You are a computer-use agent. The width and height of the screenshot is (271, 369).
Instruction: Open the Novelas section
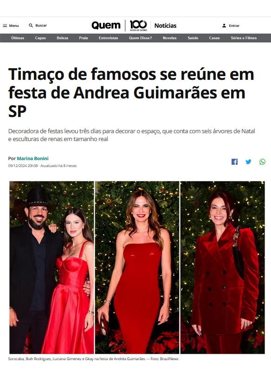170,38
